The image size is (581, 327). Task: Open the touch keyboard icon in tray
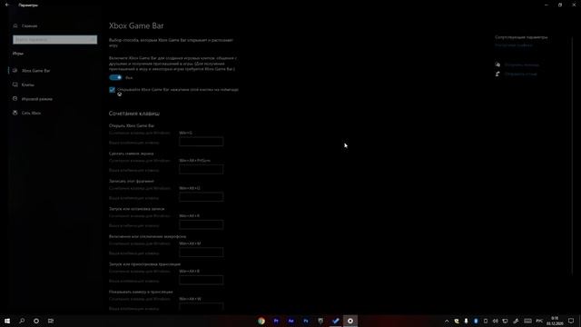click(527, 321)
